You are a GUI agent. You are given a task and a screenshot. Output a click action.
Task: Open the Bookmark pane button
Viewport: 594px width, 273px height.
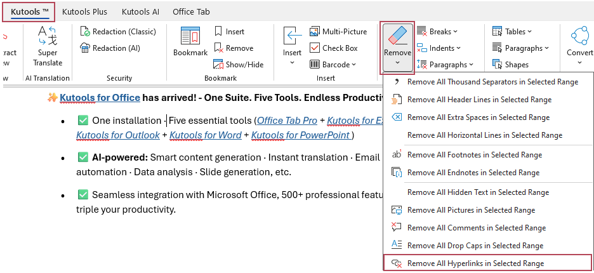coord(190,42)
